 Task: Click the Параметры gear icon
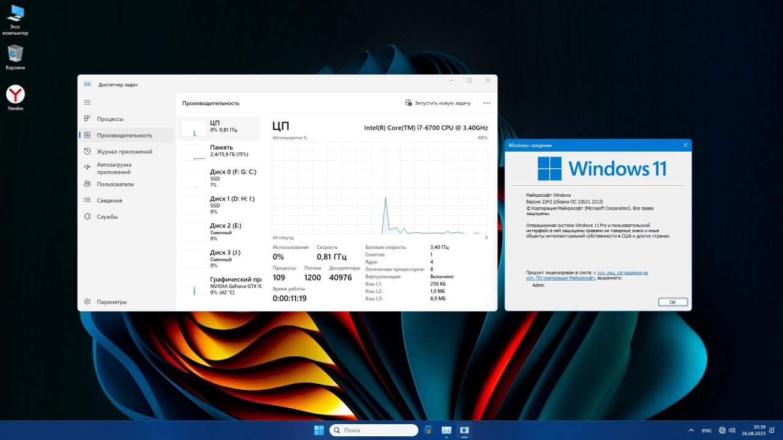(87, 302)
